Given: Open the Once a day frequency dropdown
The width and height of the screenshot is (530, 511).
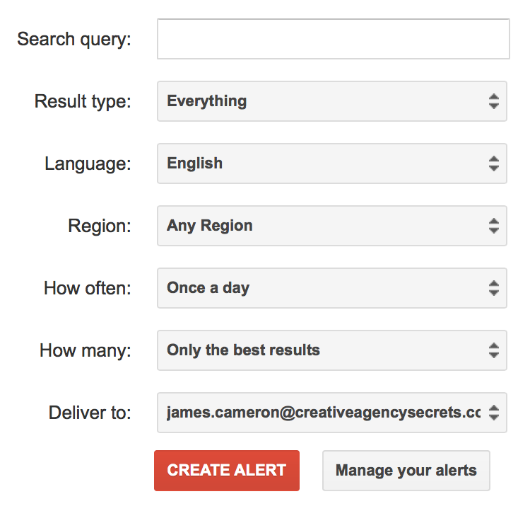Looking at the screenshot, I should 332,288.
